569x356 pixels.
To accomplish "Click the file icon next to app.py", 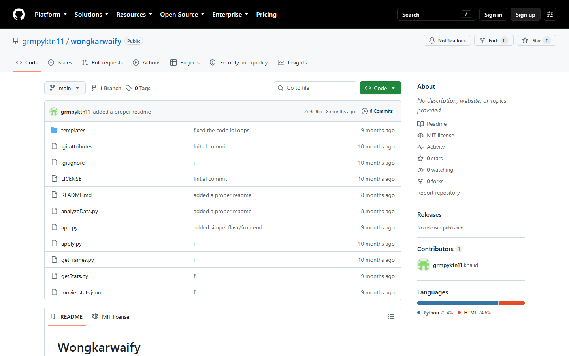I will pos(54,227).
